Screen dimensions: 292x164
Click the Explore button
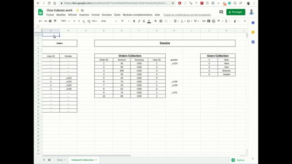(x=238, y=160)
